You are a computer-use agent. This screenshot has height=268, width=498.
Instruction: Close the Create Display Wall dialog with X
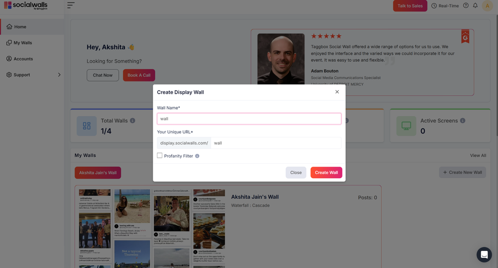(x=337, y=92)
